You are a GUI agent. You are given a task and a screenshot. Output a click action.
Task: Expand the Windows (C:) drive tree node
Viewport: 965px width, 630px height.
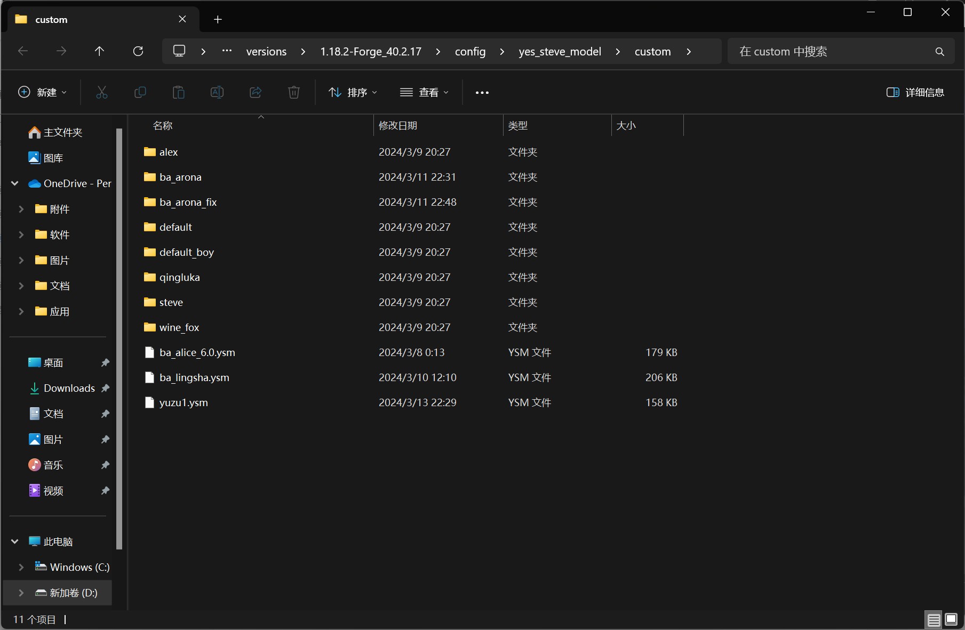point(21,567)
